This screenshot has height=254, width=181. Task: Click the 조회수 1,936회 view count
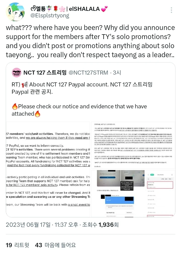coord(101,225)
